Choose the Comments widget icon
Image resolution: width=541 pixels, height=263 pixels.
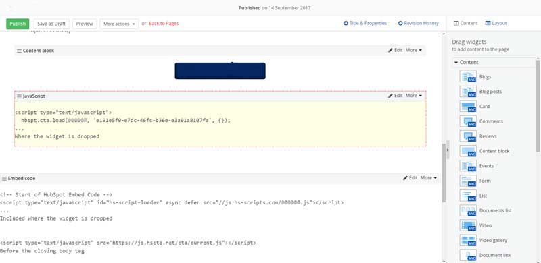468,121
